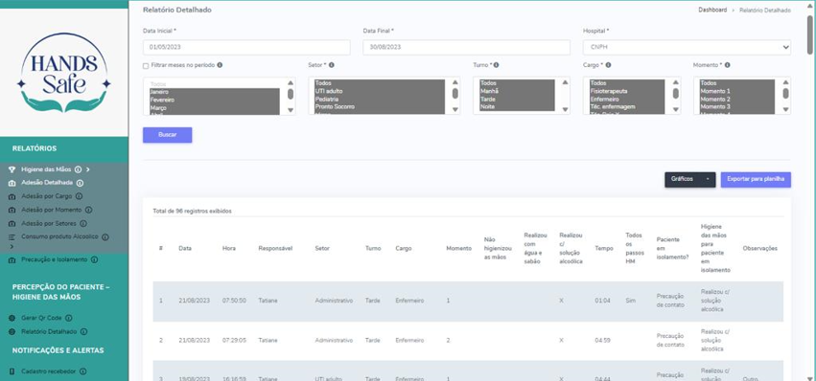
Task: Click tempo 04:59 in row 2
Action: pyautogui.click(x=602, y=341)
